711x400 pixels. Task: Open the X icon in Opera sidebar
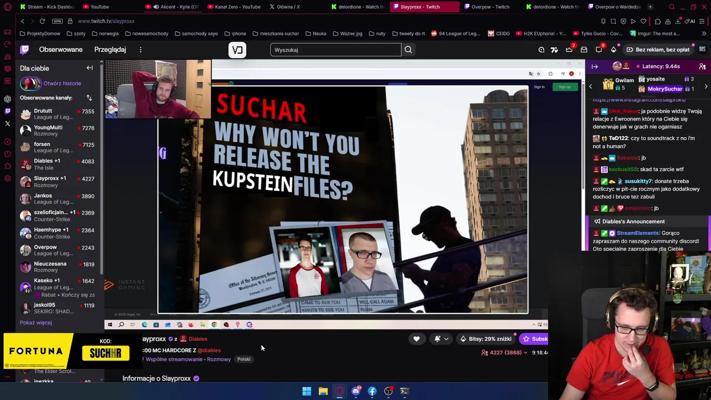[x=7, y=123]
